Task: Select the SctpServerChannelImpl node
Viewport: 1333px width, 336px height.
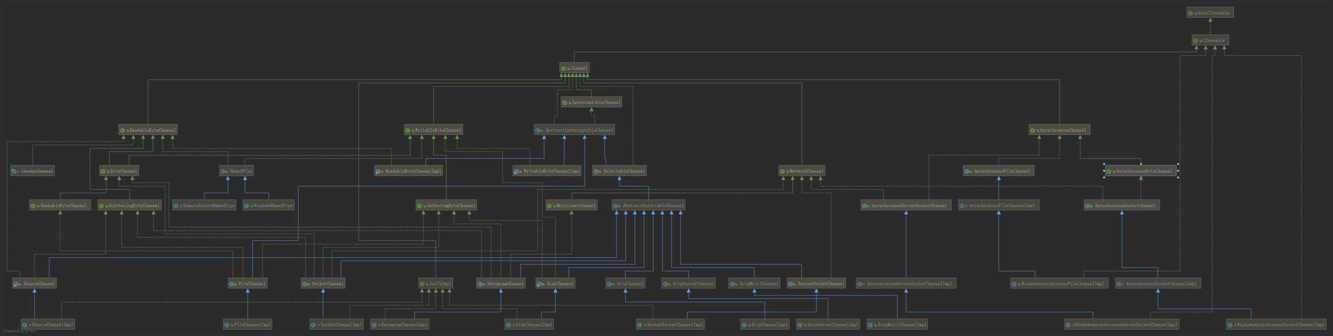Action: (x=828, y=324)
